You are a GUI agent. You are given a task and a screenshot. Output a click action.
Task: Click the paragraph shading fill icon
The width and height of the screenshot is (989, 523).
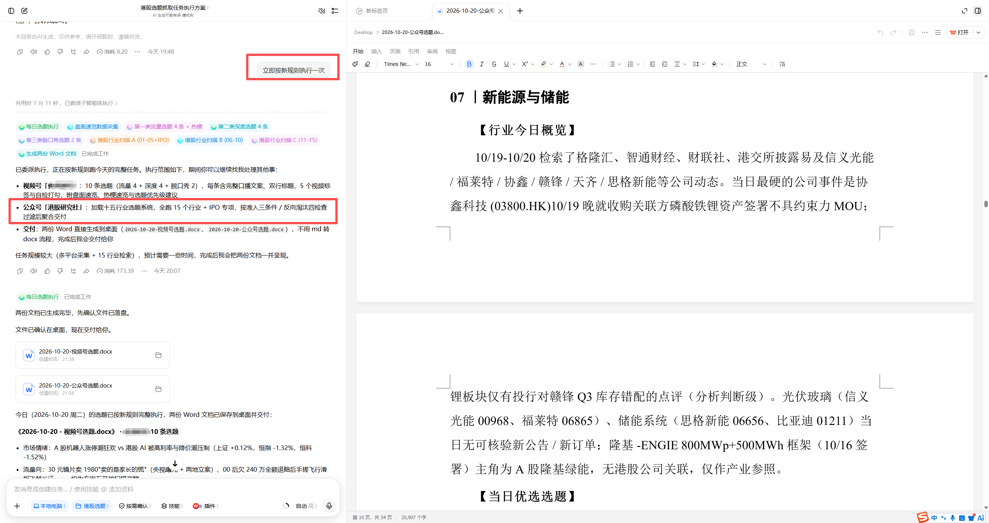pyautogui.click(x=714, y=64)
